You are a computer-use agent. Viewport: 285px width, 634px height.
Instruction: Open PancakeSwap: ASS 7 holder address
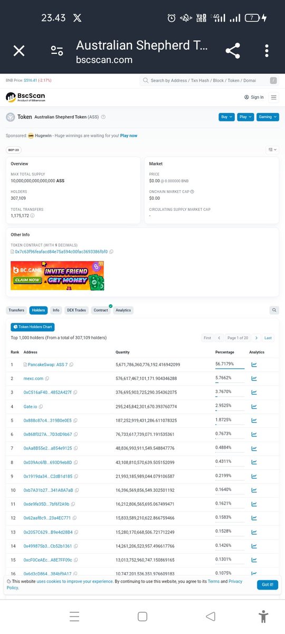(47, 365)
